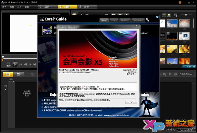Open the Do More tab in Corel Guide
Screen dimensions: 197x133
point(125,20)
